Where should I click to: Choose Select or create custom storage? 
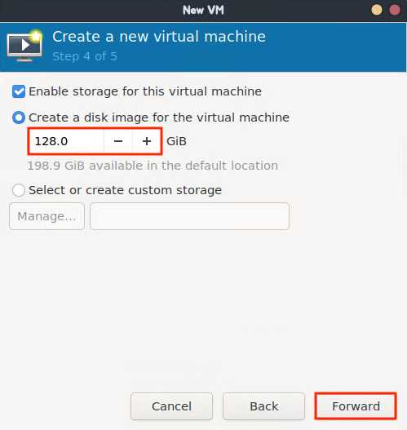click(x=19, y=190)
